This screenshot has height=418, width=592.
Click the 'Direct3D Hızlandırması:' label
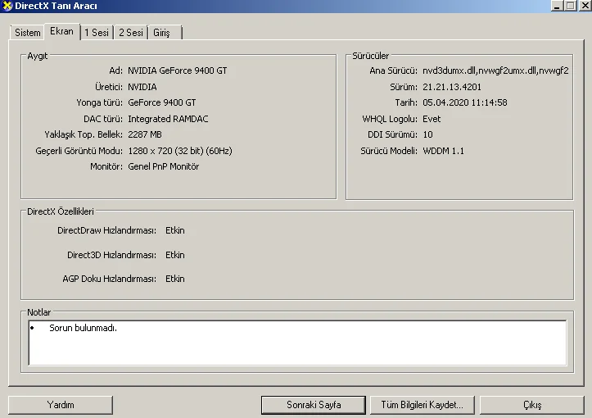(x=111, y=255)
